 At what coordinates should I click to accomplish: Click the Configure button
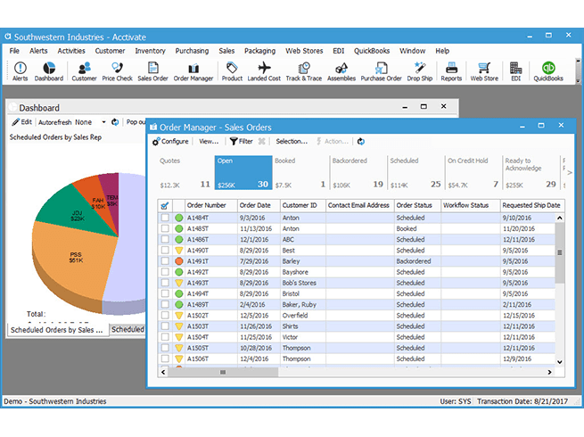coord(170,142)
